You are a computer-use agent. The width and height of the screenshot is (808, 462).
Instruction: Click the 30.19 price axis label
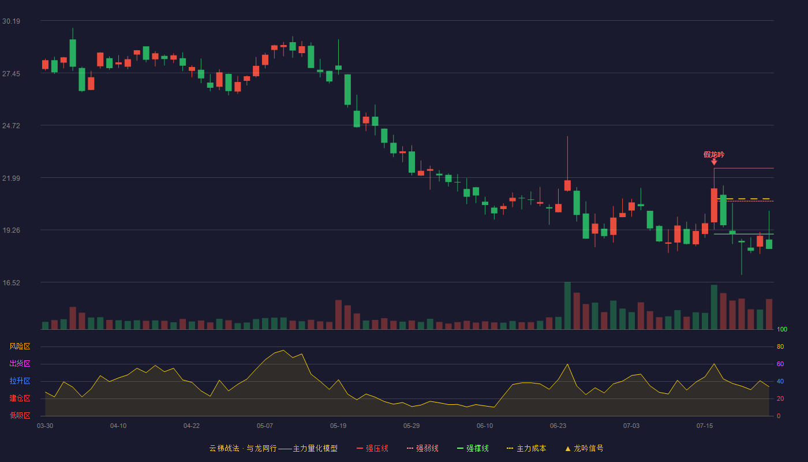(x=11, y=21)
